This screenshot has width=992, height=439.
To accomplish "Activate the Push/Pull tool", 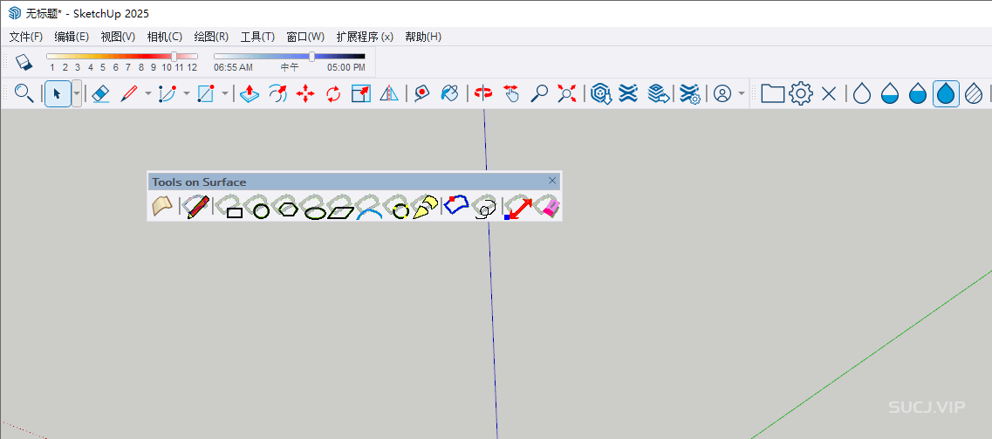I will (250, 94).
